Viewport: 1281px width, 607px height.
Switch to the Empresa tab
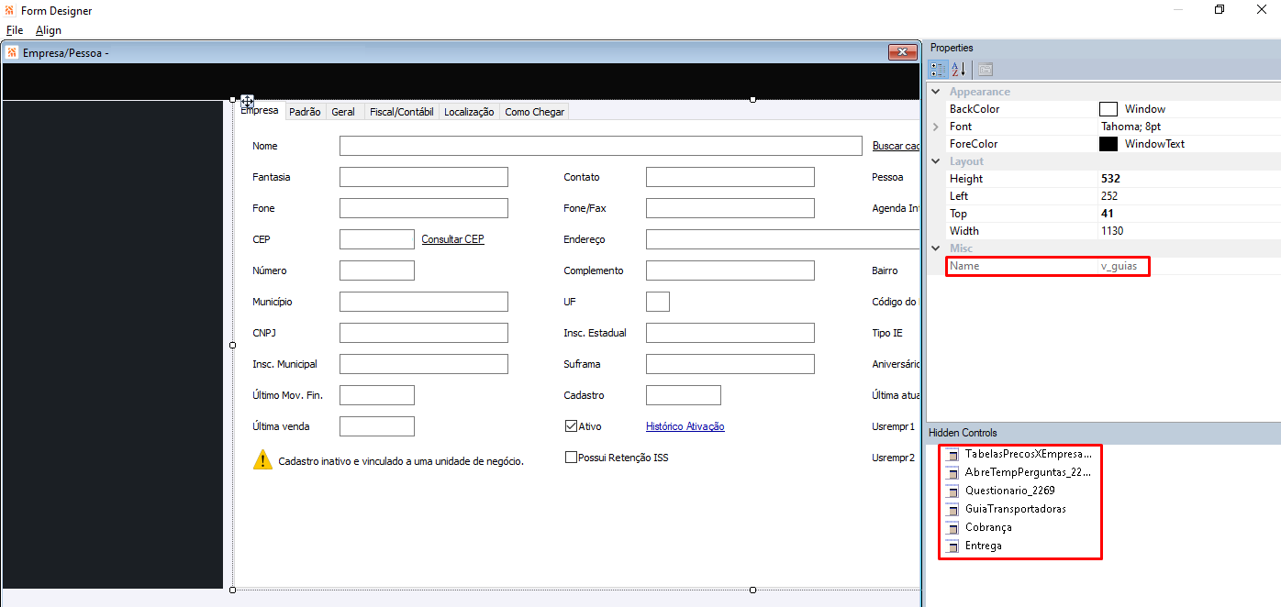259,110
